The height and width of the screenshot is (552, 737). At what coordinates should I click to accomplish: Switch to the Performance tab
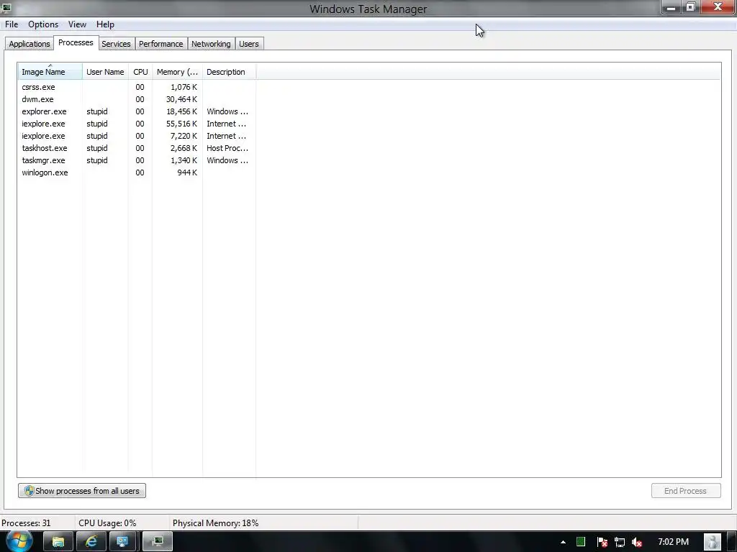point(160,44)
